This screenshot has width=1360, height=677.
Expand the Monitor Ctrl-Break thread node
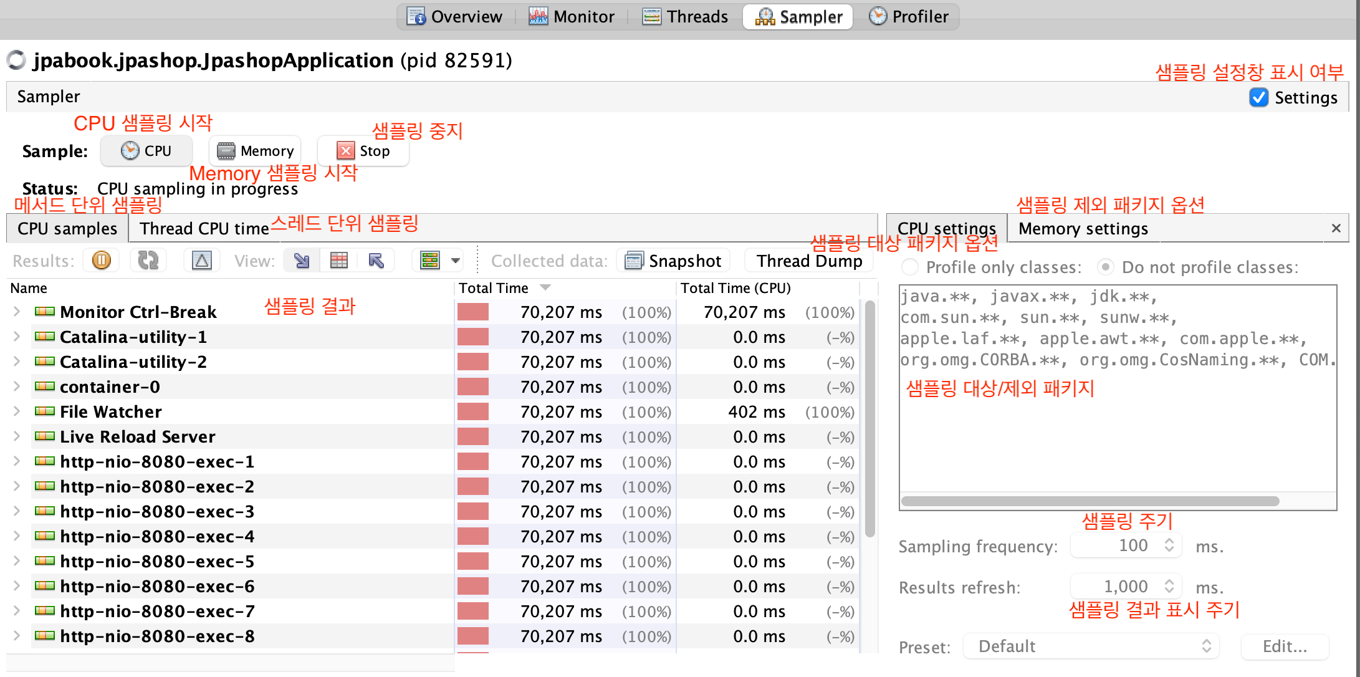[x=17, y=311]
